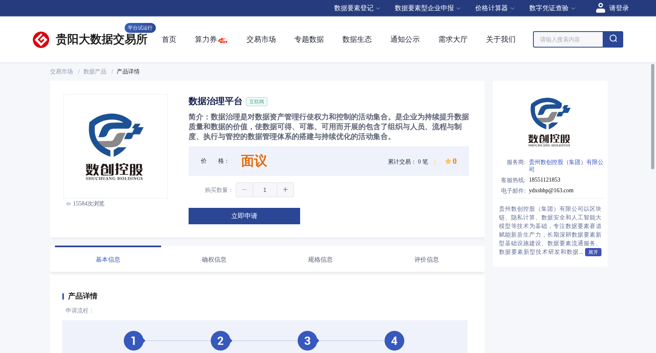Click 请登录 to sign in
This screenshot has height=353, width=656.
(619, 8)
